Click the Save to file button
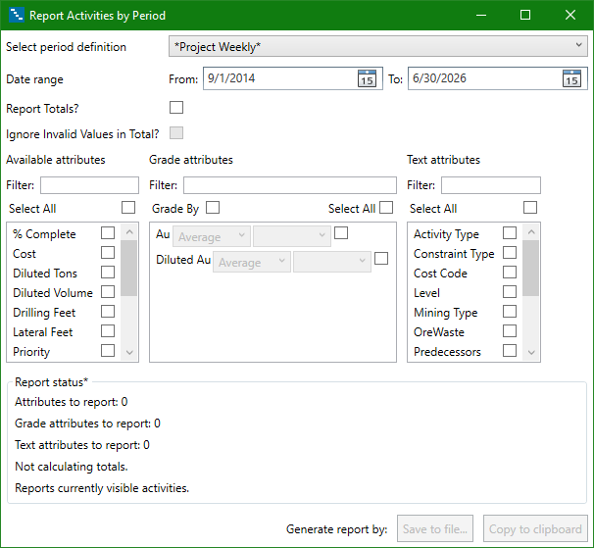Viewport: 594px width, 548px height. pos(436,529)
